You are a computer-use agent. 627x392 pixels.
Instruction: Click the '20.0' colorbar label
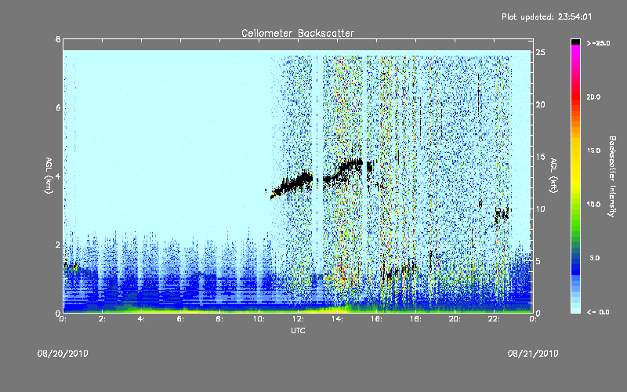pyautogui.click(x=593, y=96)
